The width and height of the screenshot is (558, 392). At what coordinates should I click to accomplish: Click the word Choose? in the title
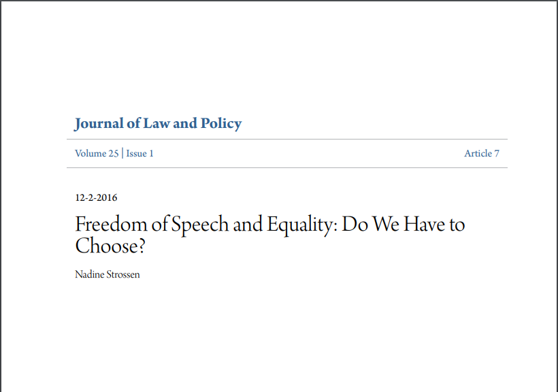(x=110, y=246)
